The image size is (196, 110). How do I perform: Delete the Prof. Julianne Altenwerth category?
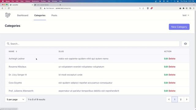[172, 91]
